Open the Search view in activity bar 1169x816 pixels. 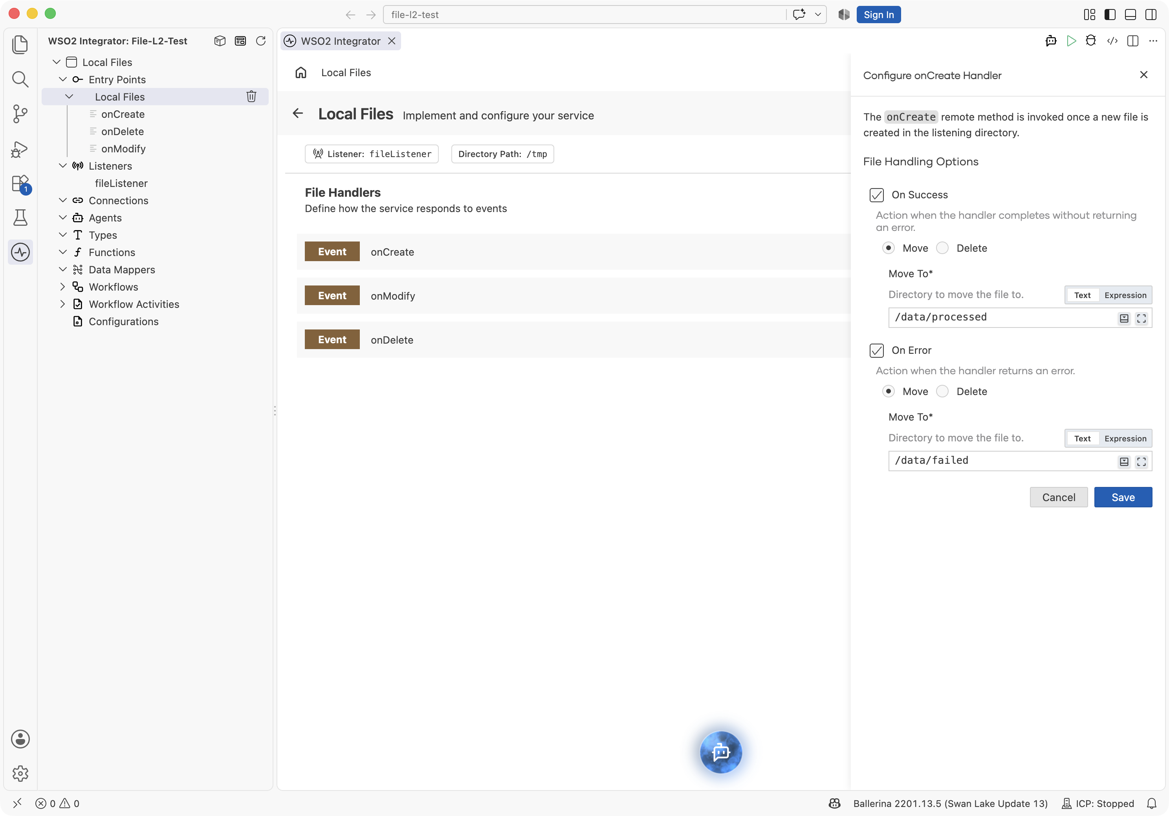20,79
